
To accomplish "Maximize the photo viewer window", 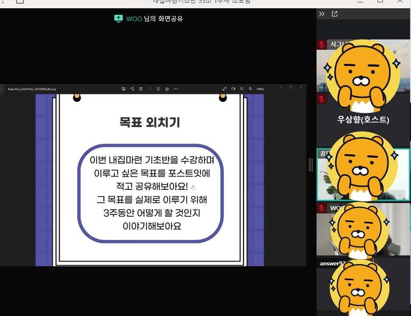I will point(291,87).
